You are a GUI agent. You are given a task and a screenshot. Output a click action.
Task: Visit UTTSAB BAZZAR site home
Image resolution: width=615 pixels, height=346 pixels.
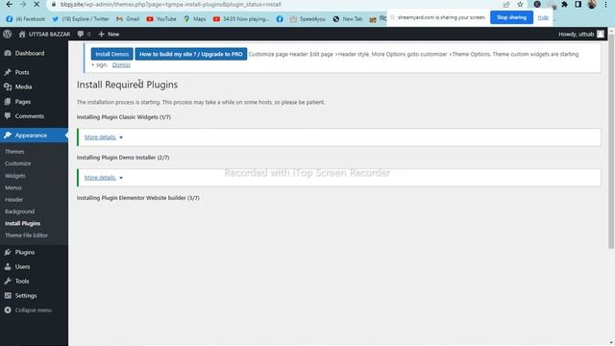click(44, 35)
